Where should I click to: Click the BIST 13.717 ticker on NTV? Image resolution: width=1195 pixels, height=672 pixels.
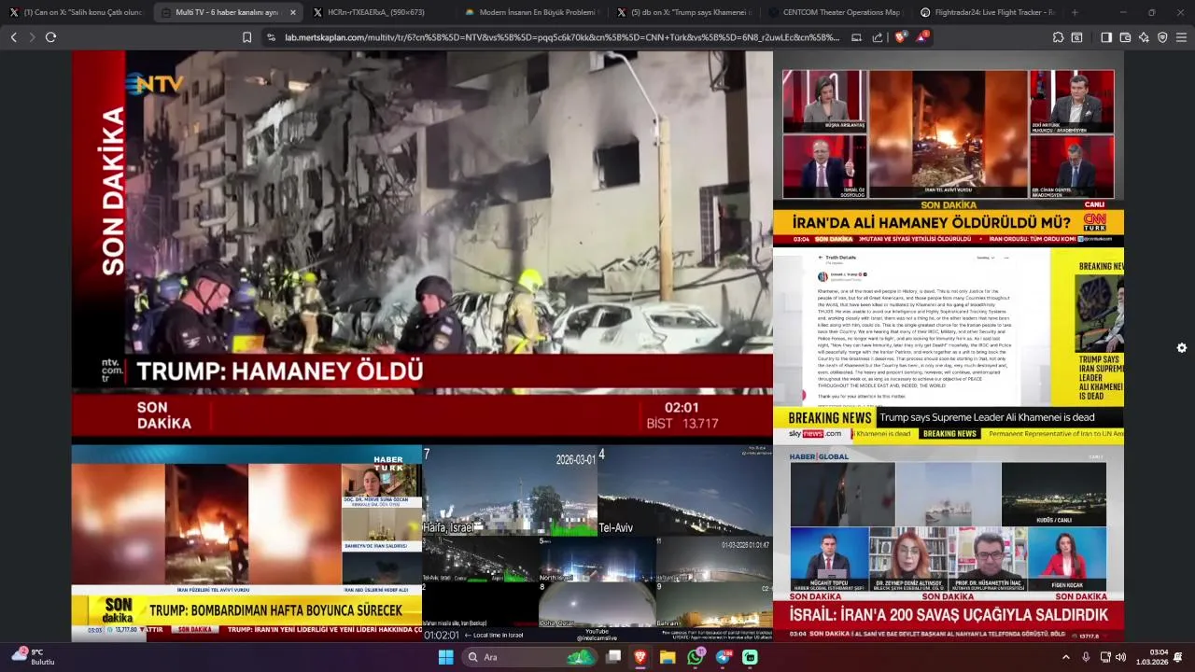[682, 424]
